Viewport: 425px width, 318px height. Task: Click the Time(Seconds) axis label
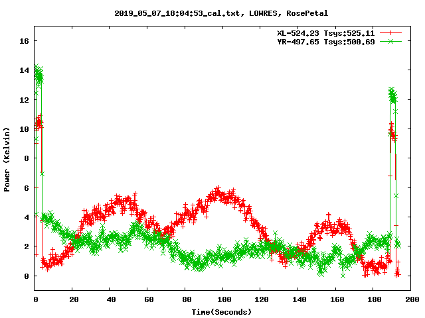click(x=221, y=312)
